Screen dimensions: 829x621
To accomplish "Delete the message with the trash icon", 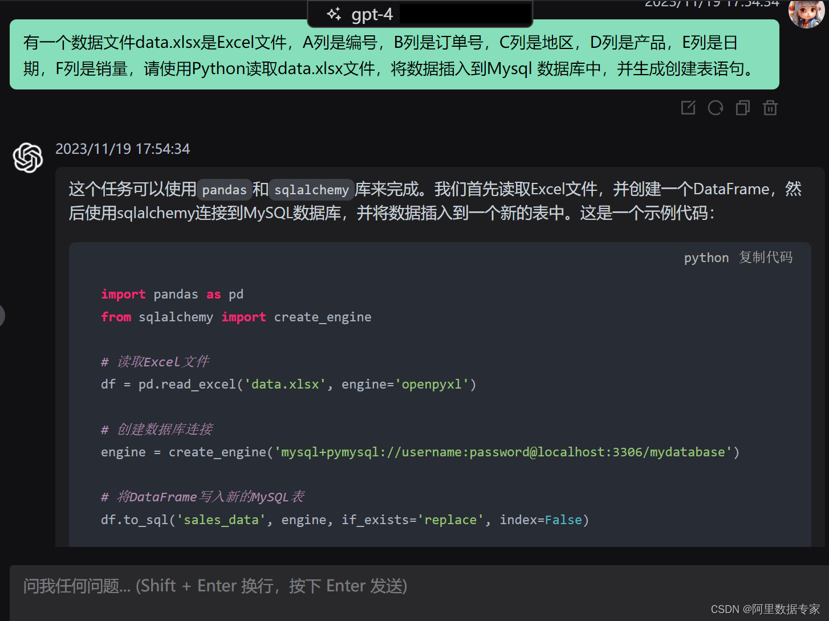I will tap(770, 108).
